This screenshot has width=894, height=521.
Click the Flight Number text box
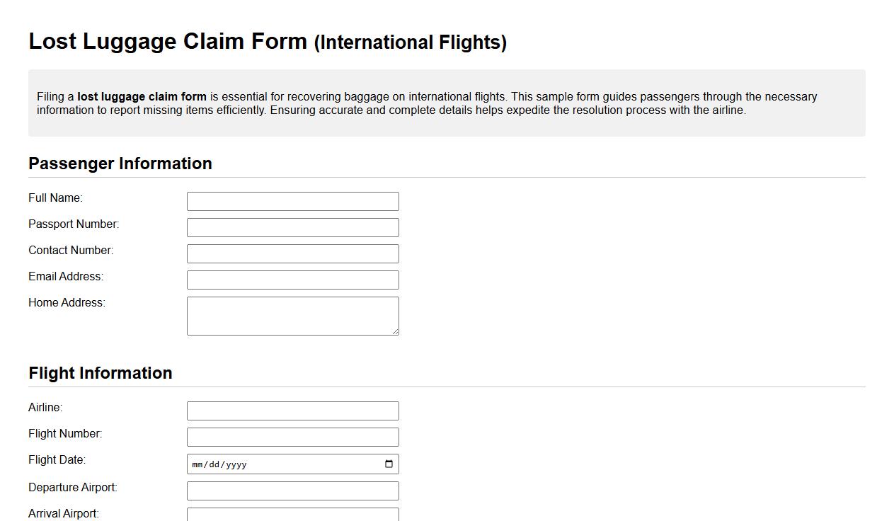pos(292,437)
